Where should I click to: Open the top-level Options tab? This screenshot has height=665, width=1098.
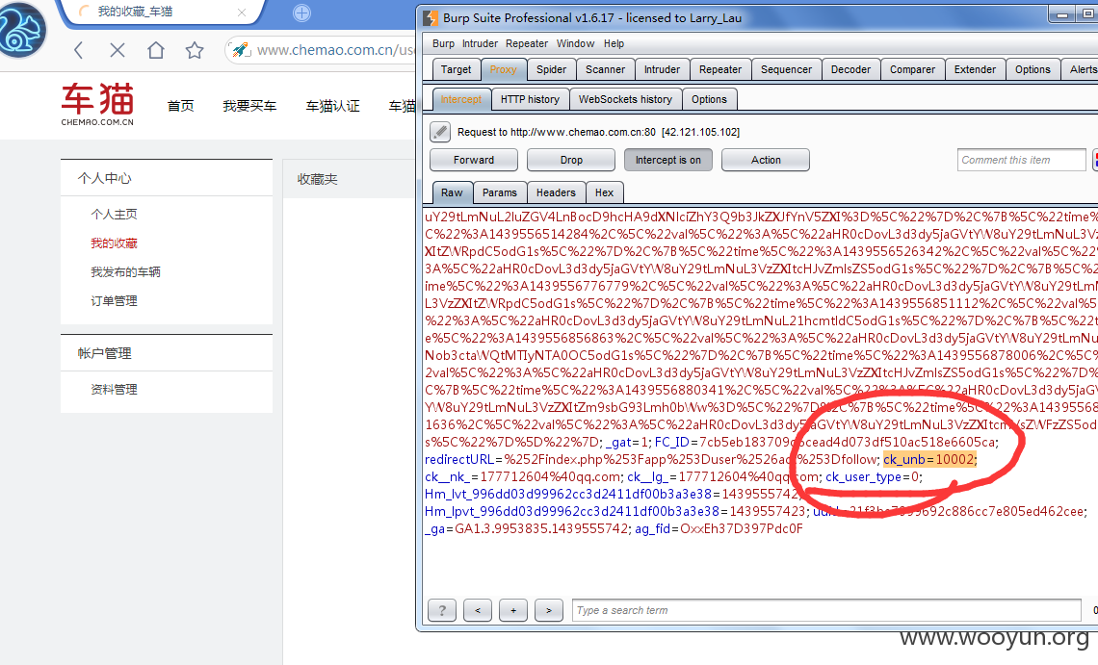[x=1033, y=69]
